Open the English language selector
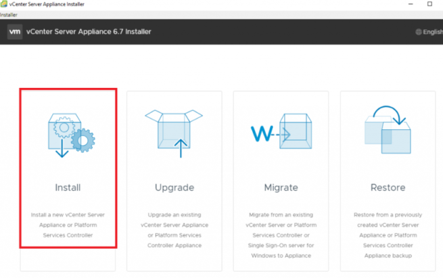 tap(429, 32)
